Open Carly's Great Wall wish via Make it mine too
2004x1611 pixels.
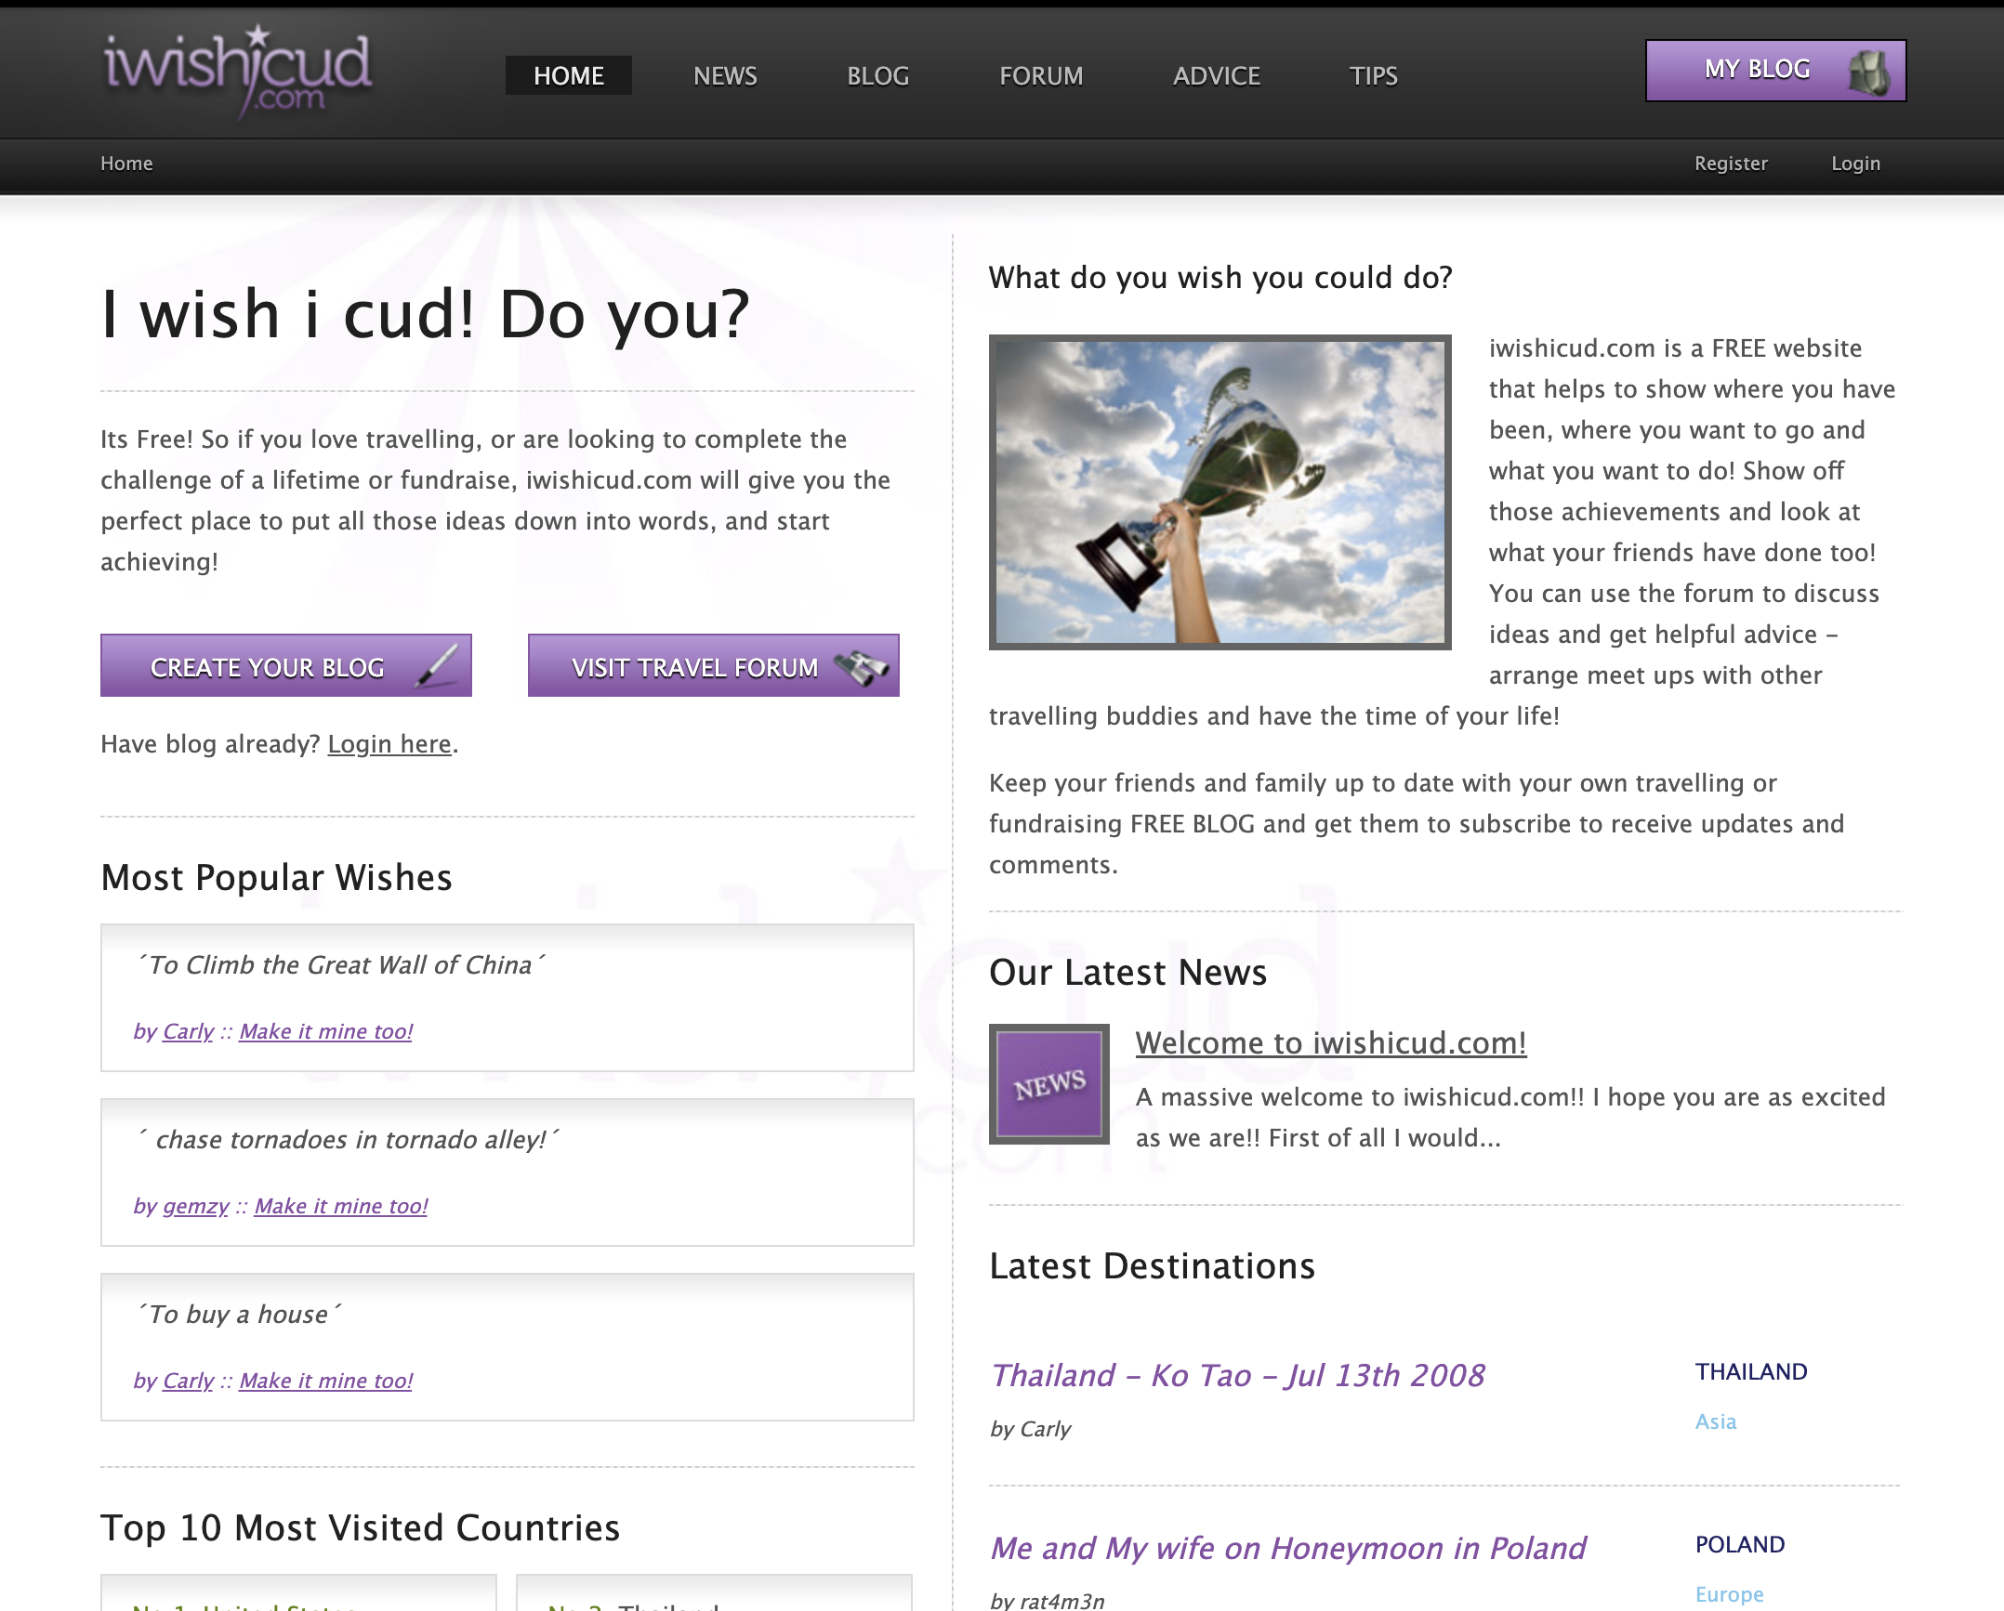(326, 1031)
